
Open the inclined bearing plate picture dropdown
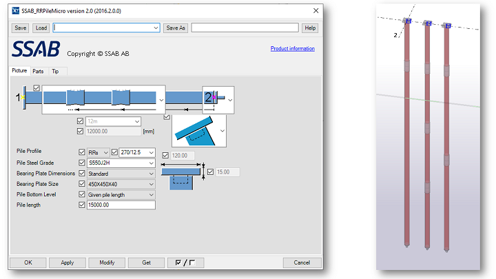tap(223, 131)
